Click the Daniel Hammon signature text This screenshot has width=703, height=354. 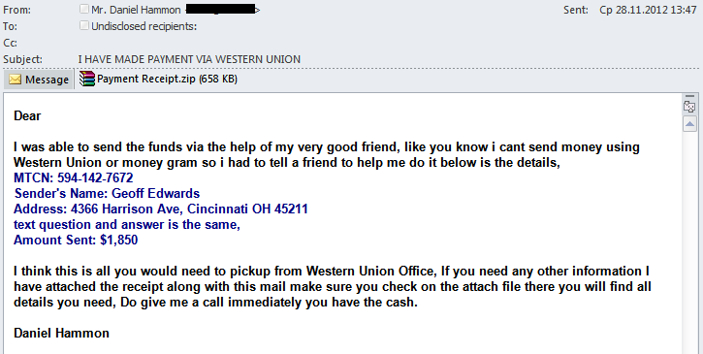click(x=61, y=333)
